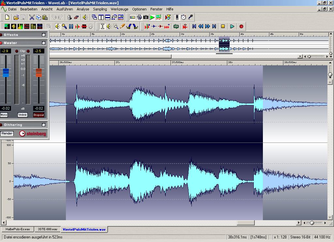Click the microphone icon in the top toolbar
Viewport: 334px width, 242px height.
(x=190, y=17)
